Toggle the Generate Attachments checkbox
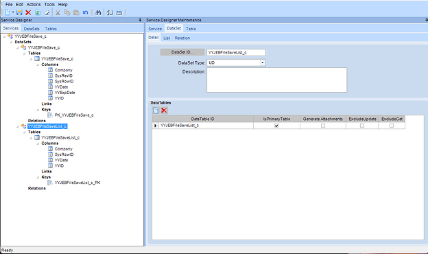The image size is (428, 254). [x=323, y=126]
